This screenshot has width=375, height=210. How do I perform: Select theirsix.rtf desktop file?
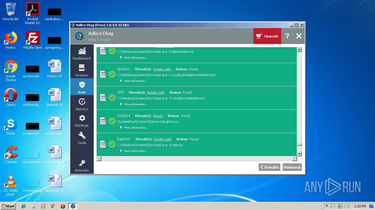click(x=54, y=69)
